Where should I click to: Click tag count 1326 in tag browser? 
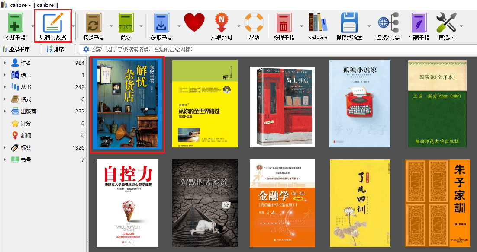click(78, 147)
